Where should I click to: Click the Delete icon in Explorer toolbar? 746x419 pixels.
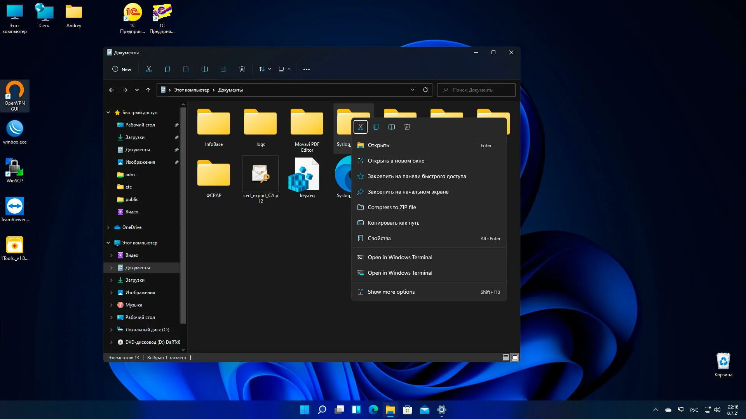[x=242, y=69]
